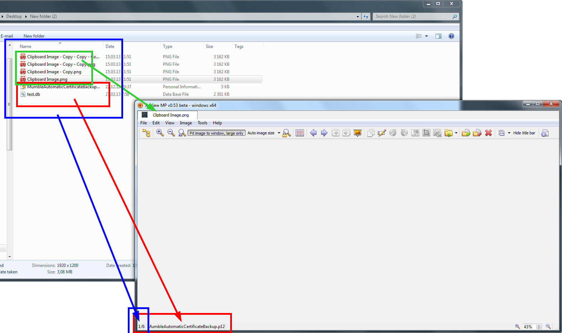Click rotate clockwise icon
562x333 pixels.
[404, 133]
